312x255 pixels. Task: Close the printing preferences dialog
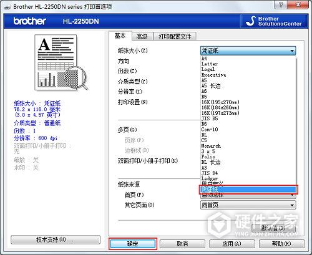[x=298, y=5]
